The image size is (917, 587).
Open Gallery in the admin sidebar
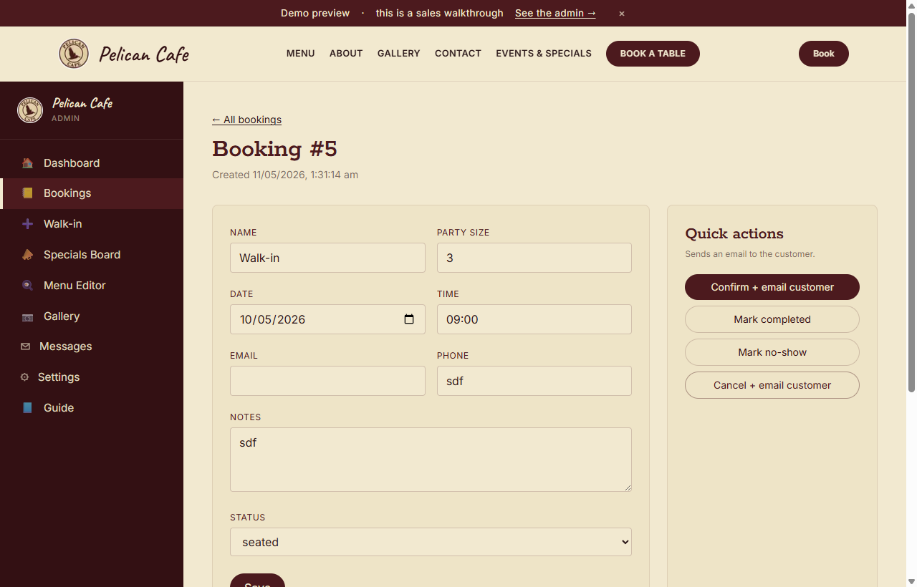(x=92, y=316)
